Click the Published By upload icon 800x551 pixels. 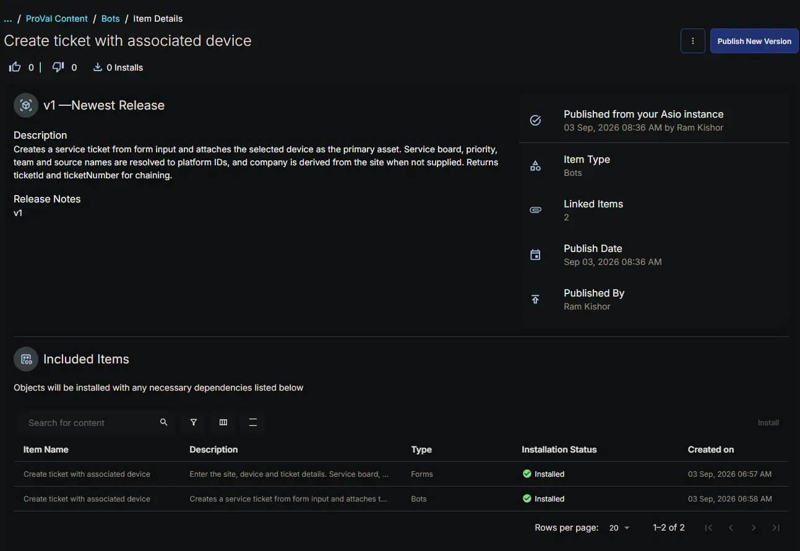pos(536,300)
